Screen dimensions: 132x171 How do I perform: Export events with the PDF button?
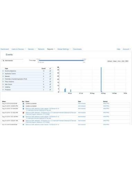(127, 61)
